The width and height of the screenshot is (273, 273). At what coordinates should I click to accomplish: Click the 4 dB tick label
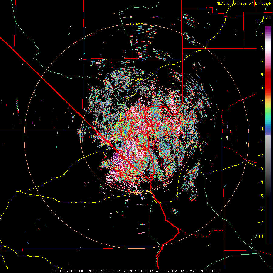pos(262,75)
